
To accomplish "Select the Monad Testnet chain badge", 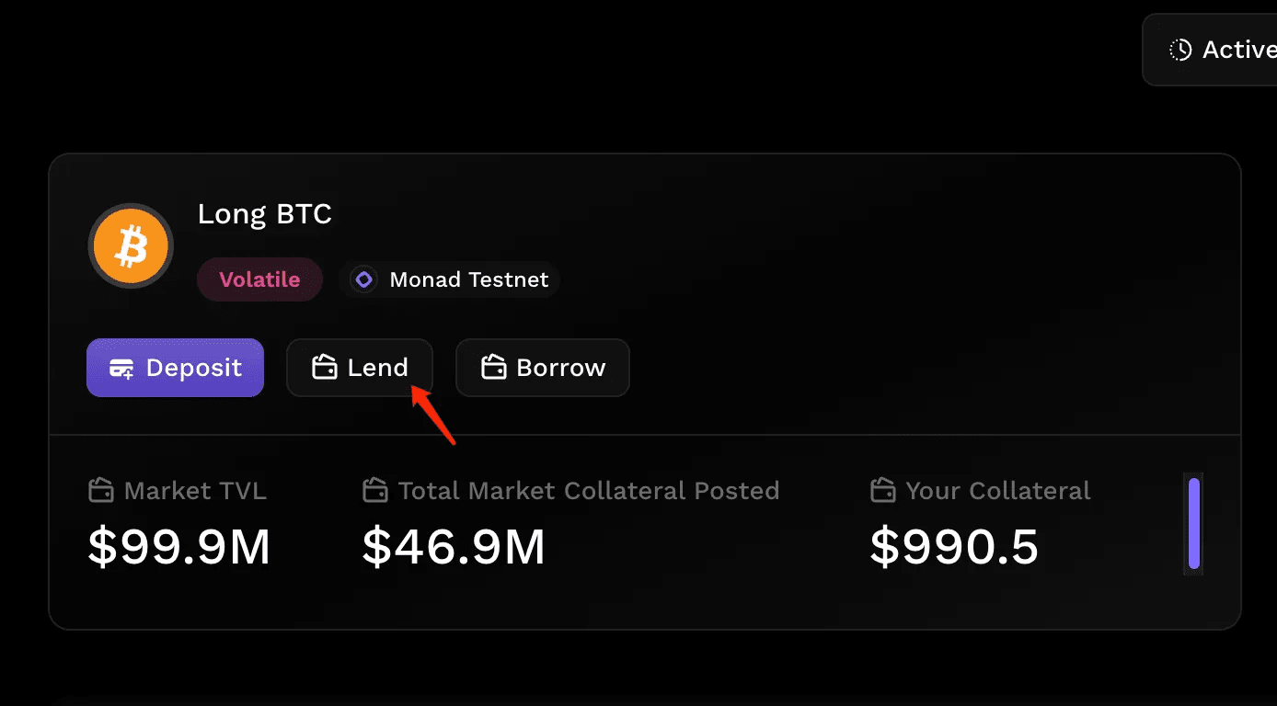I will pyautogui.click(x=450, y=279).
